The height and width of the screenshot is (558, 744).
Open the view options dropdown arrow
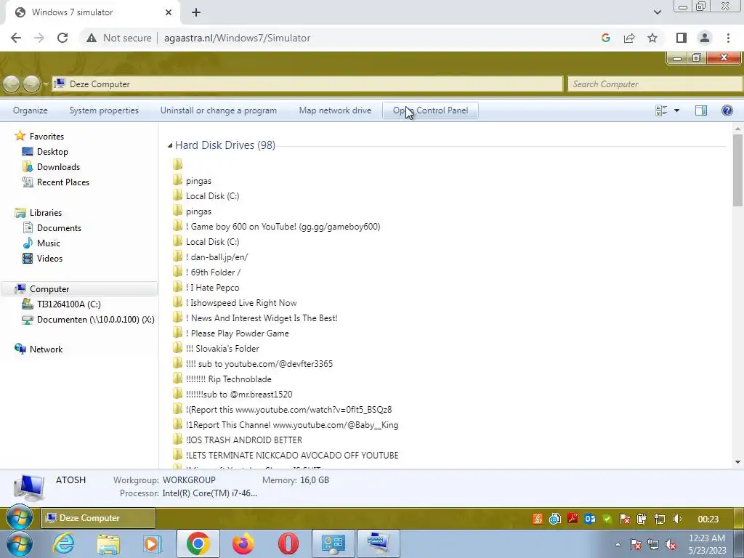click(x=676, y=110)
